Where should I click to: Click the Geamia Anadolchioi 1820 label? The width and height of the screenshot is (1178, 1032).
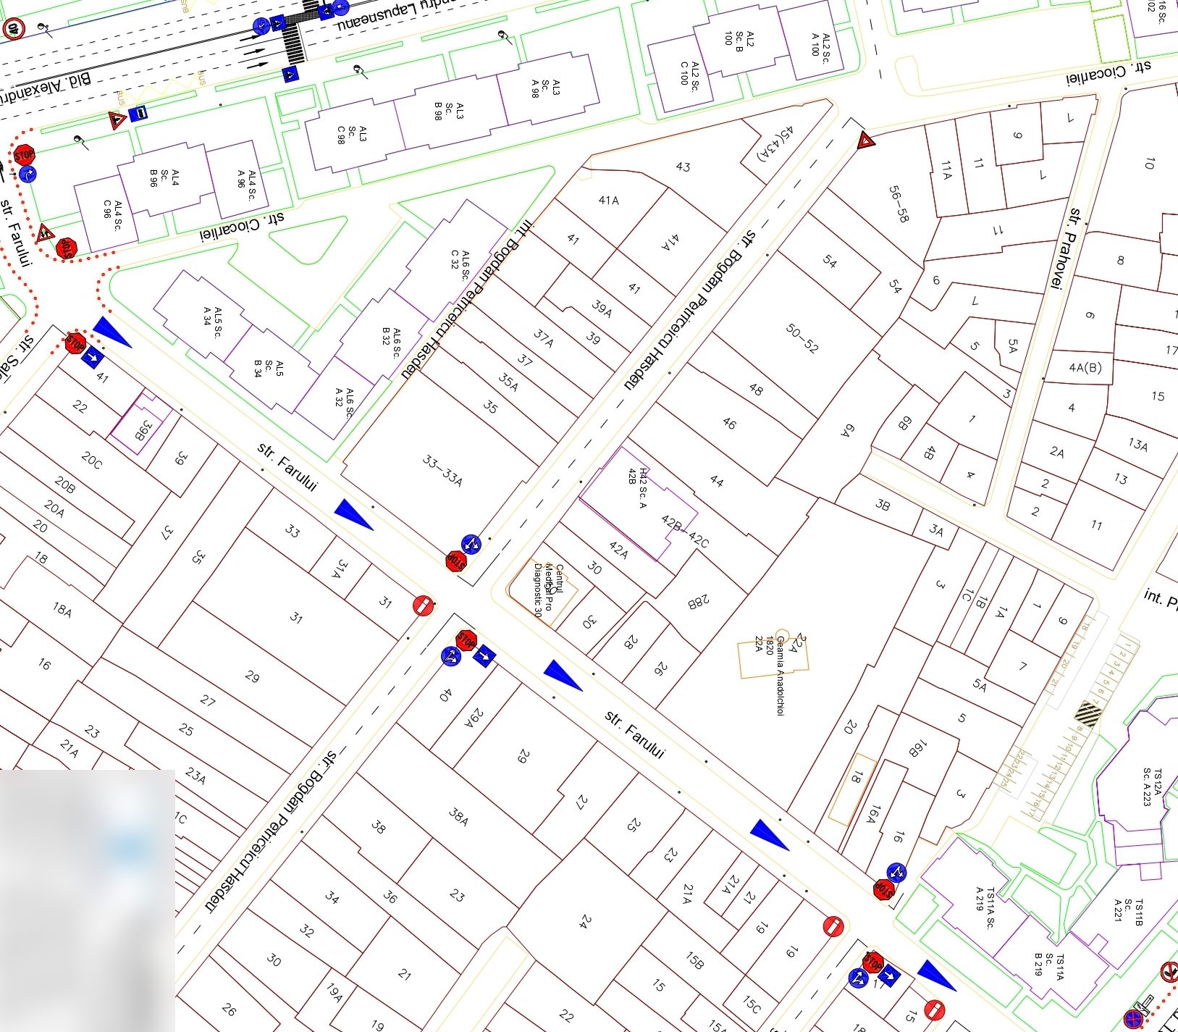(x=780, y=675)
